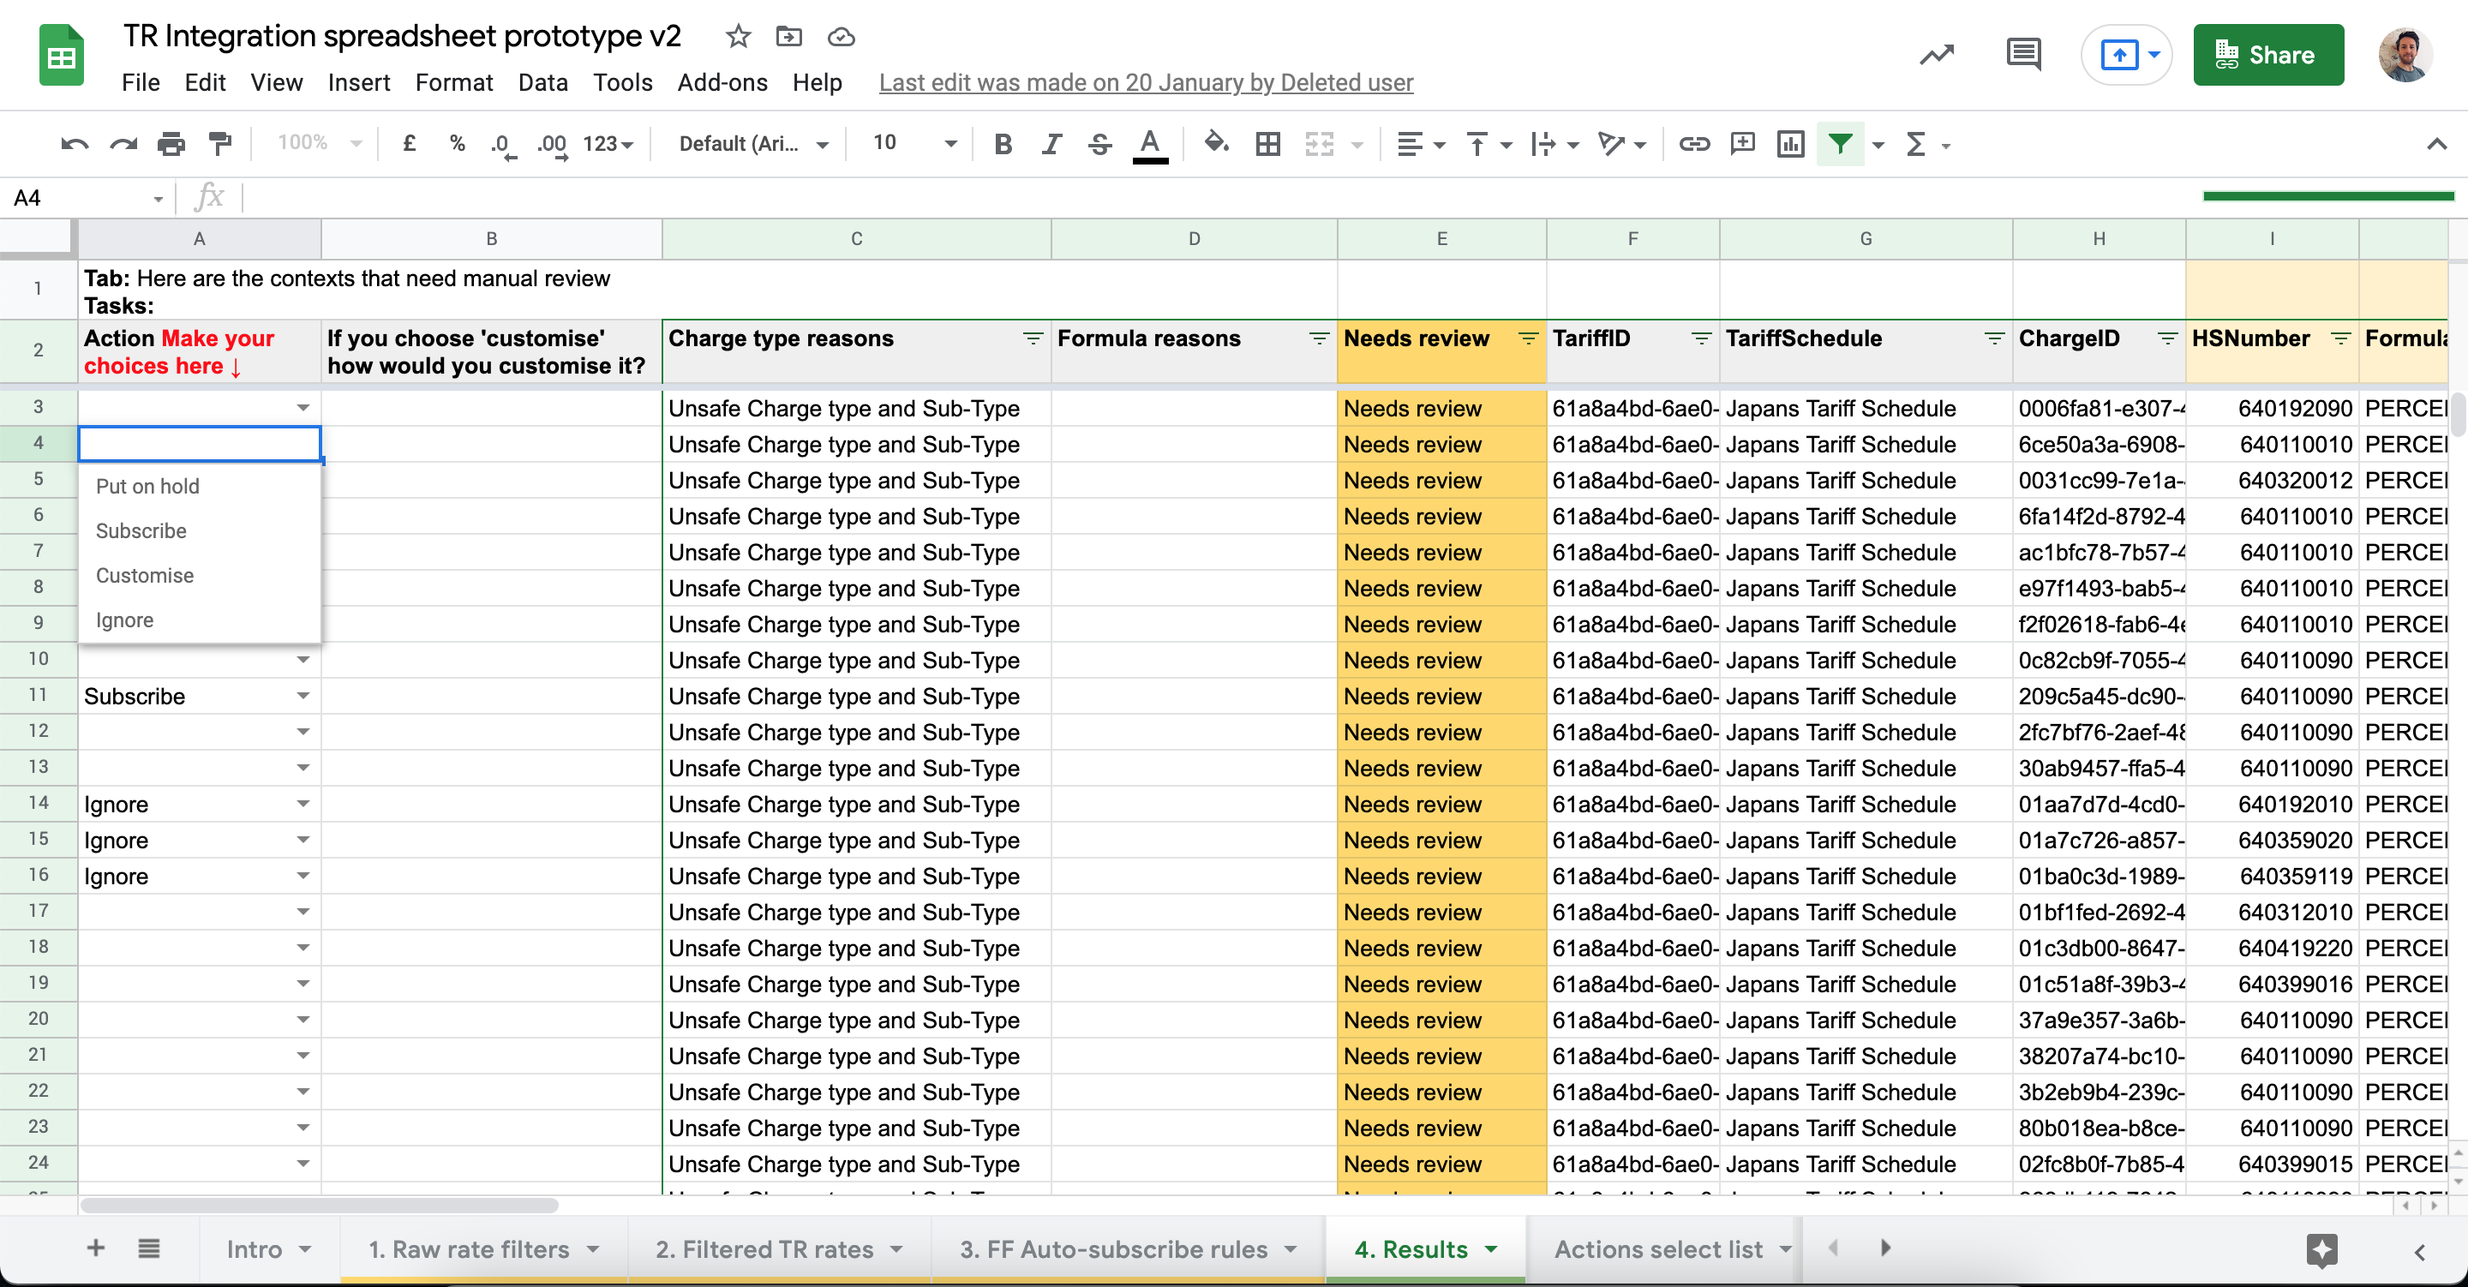Open the Google Sheets home icon
Screen dimensions: 2468x1287
click(62, 55)
